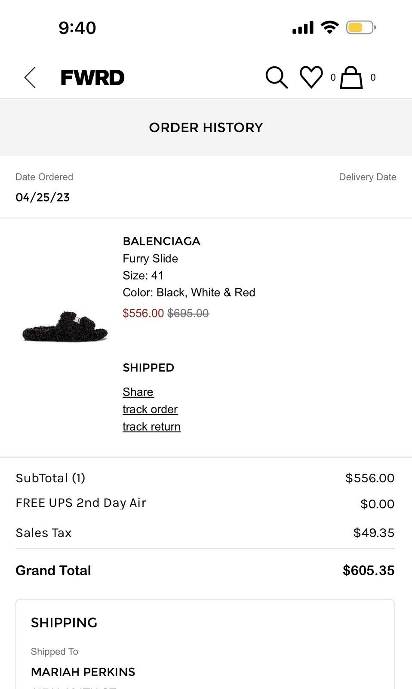Click the track order link
The width and height of the screenshot is (412, 689).
pyautogui.click(x=150, y=409)
